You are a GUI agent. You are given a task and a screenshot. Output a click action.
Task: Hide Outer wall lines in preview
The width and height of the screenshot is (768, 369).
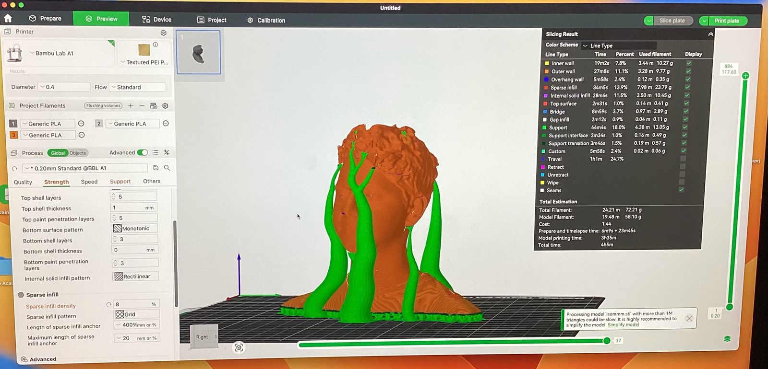click(688, 71)
